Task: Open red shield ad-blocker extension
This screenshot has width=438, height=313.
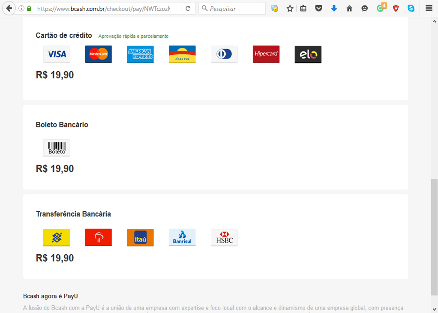Action: pyautogui.click(x=396, y=9)
